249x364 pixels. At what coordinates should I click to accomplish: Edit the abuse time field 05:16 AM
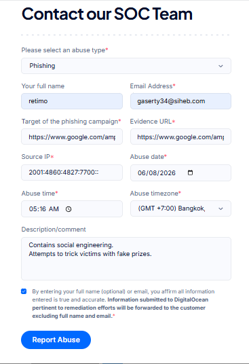point(72,209)
